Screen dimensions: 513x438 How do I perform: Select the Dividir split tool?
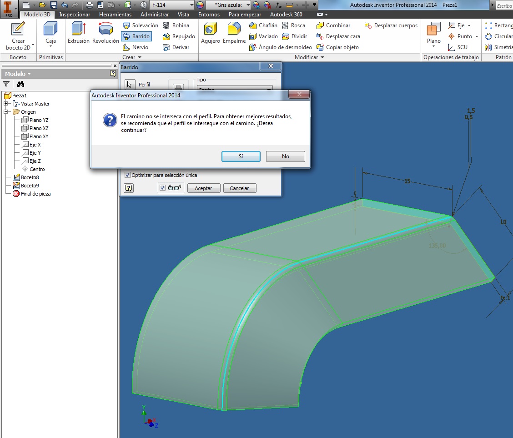pyautogui.click(x=294, y=36)
